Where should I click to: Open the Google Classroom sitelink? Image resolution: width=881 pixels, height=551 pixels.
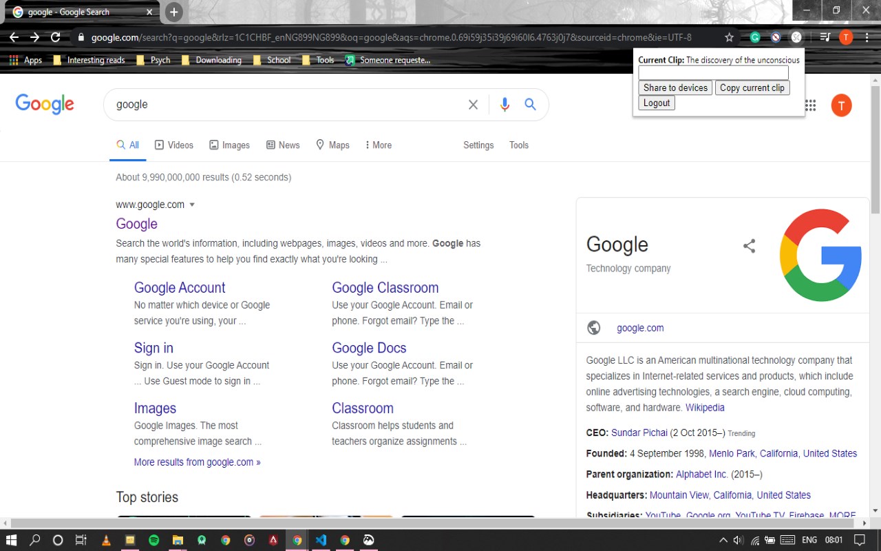(385, 288)
